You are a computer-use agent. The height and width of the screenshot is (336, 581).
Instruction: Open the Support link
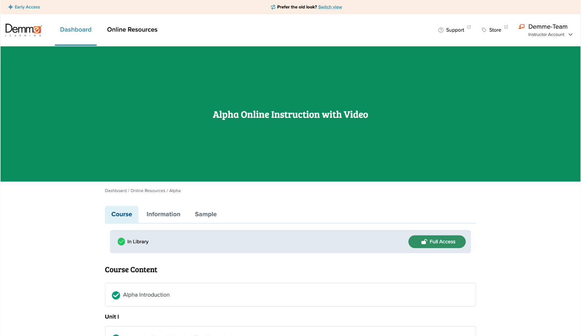pos(455,30)
